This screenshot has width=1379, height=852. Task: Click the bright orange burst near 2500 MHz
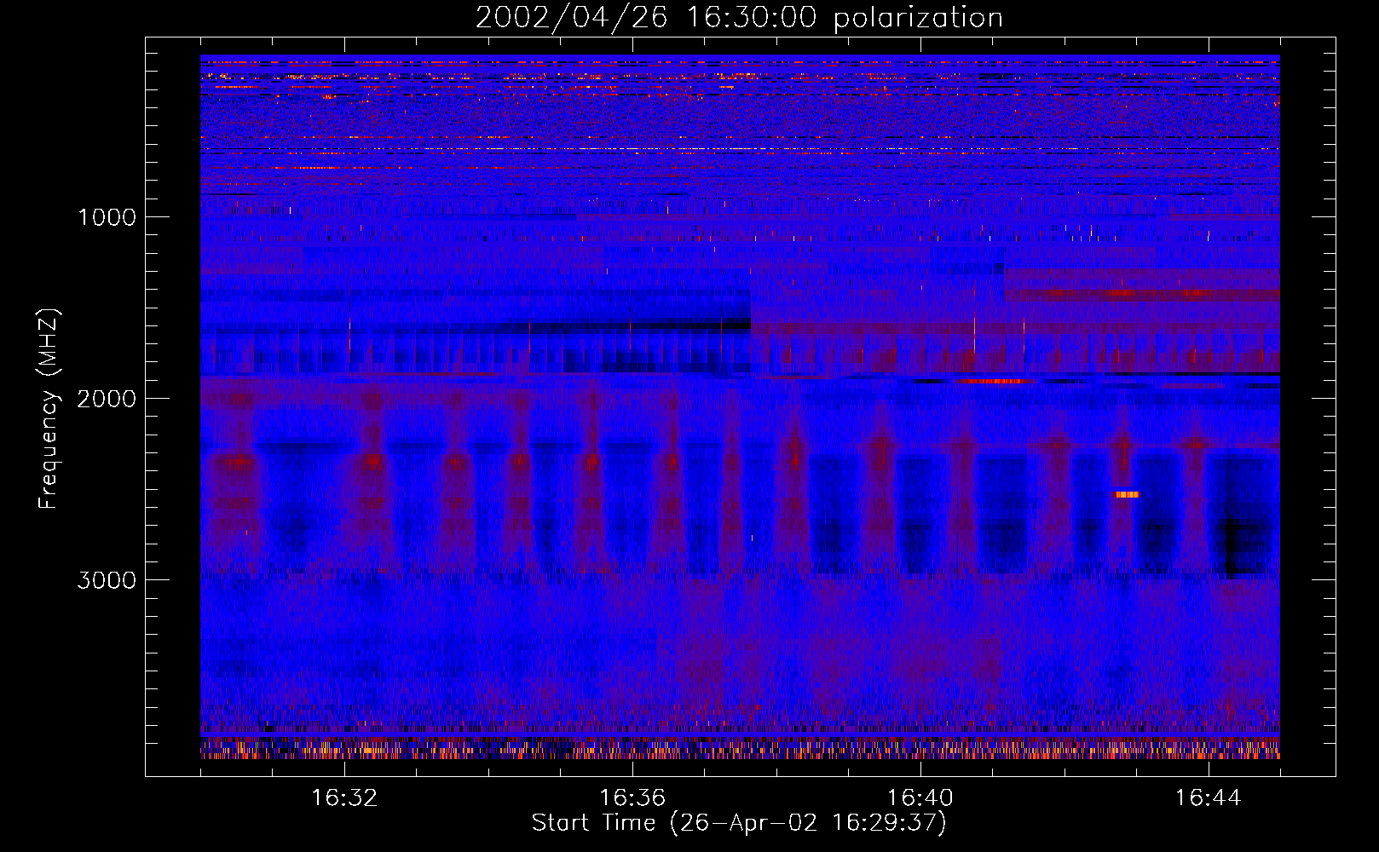pyautogui.click(x=1127, y=494)
